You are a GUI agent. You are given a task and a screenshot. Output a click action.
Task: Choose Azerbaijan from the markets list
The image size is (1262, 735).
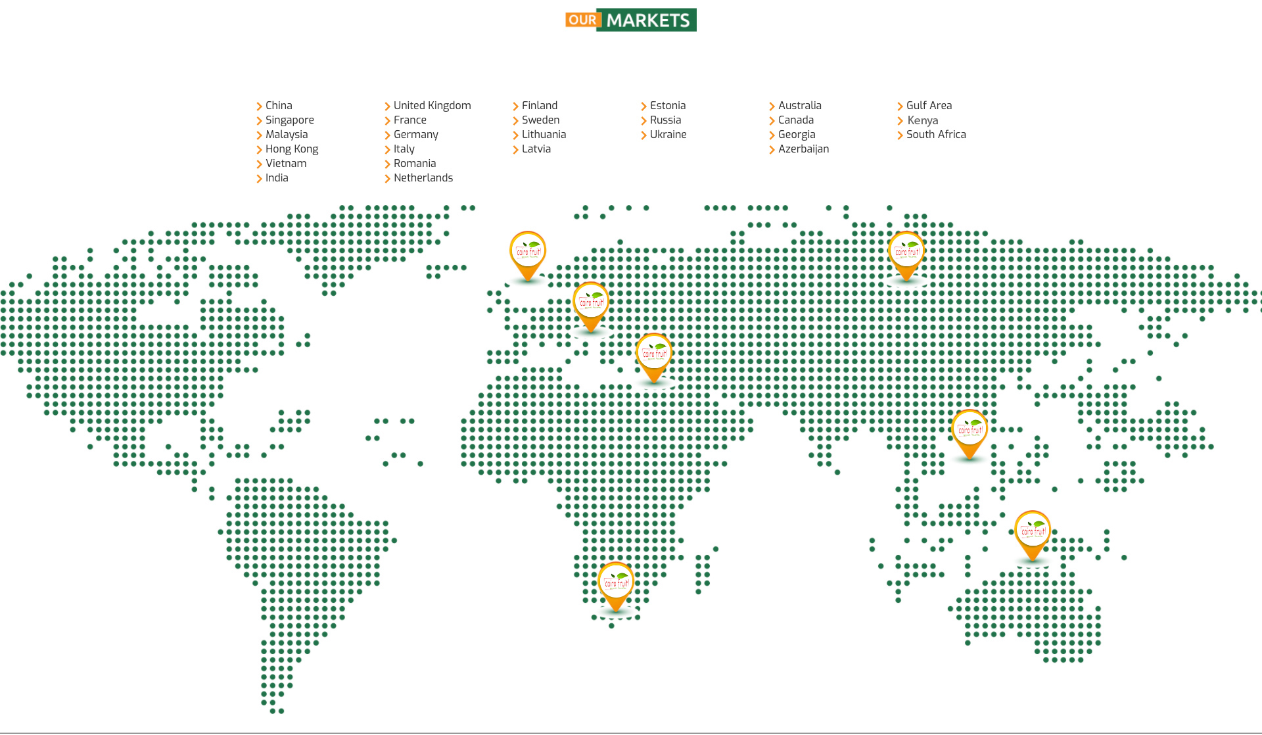point(803,149)
